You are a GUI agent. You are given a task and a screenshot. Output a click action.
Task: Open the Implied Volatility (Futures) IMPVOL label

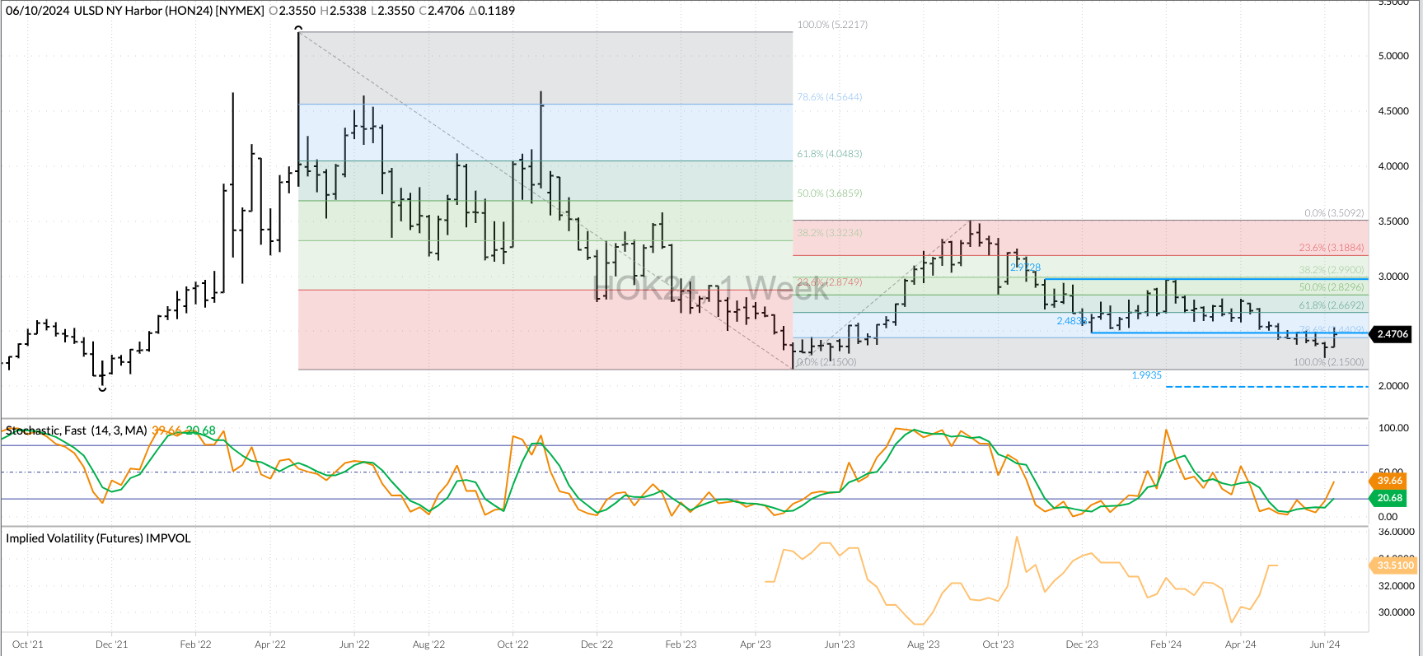point(98,538)
